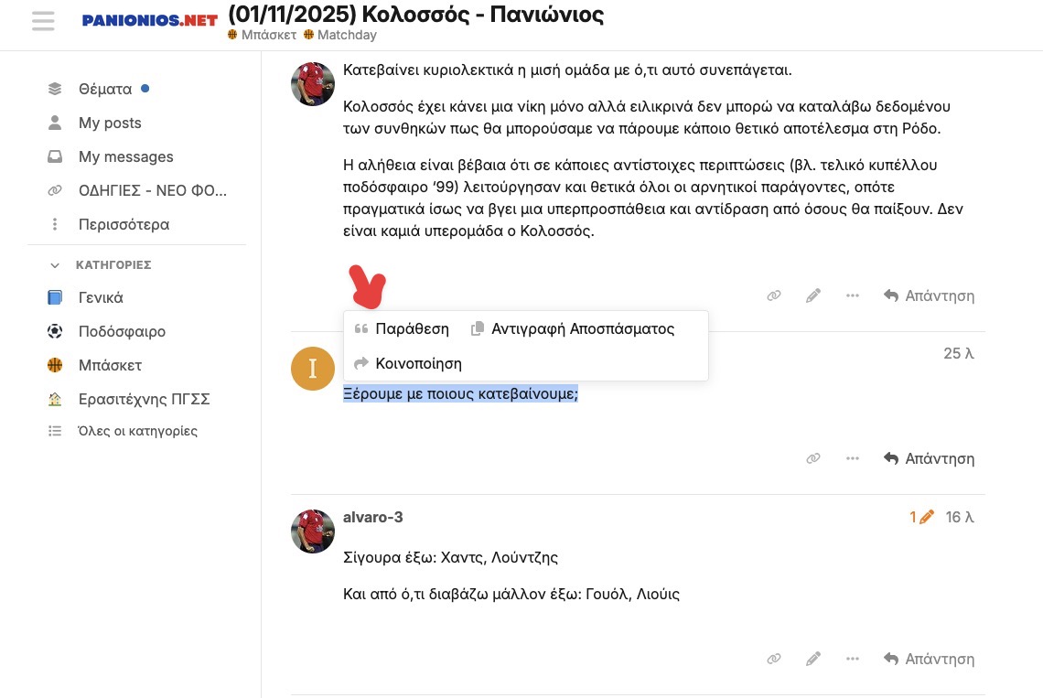
Task: Click the Panionios.net logo
Action: pyautogui.click(x=150, y=21)
